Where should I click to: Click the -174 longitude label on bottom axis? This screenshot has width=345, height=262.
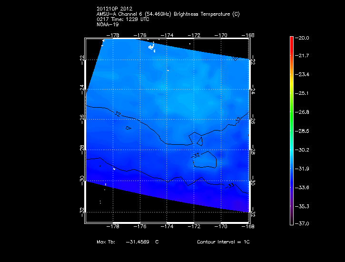(x=168, y=227)
